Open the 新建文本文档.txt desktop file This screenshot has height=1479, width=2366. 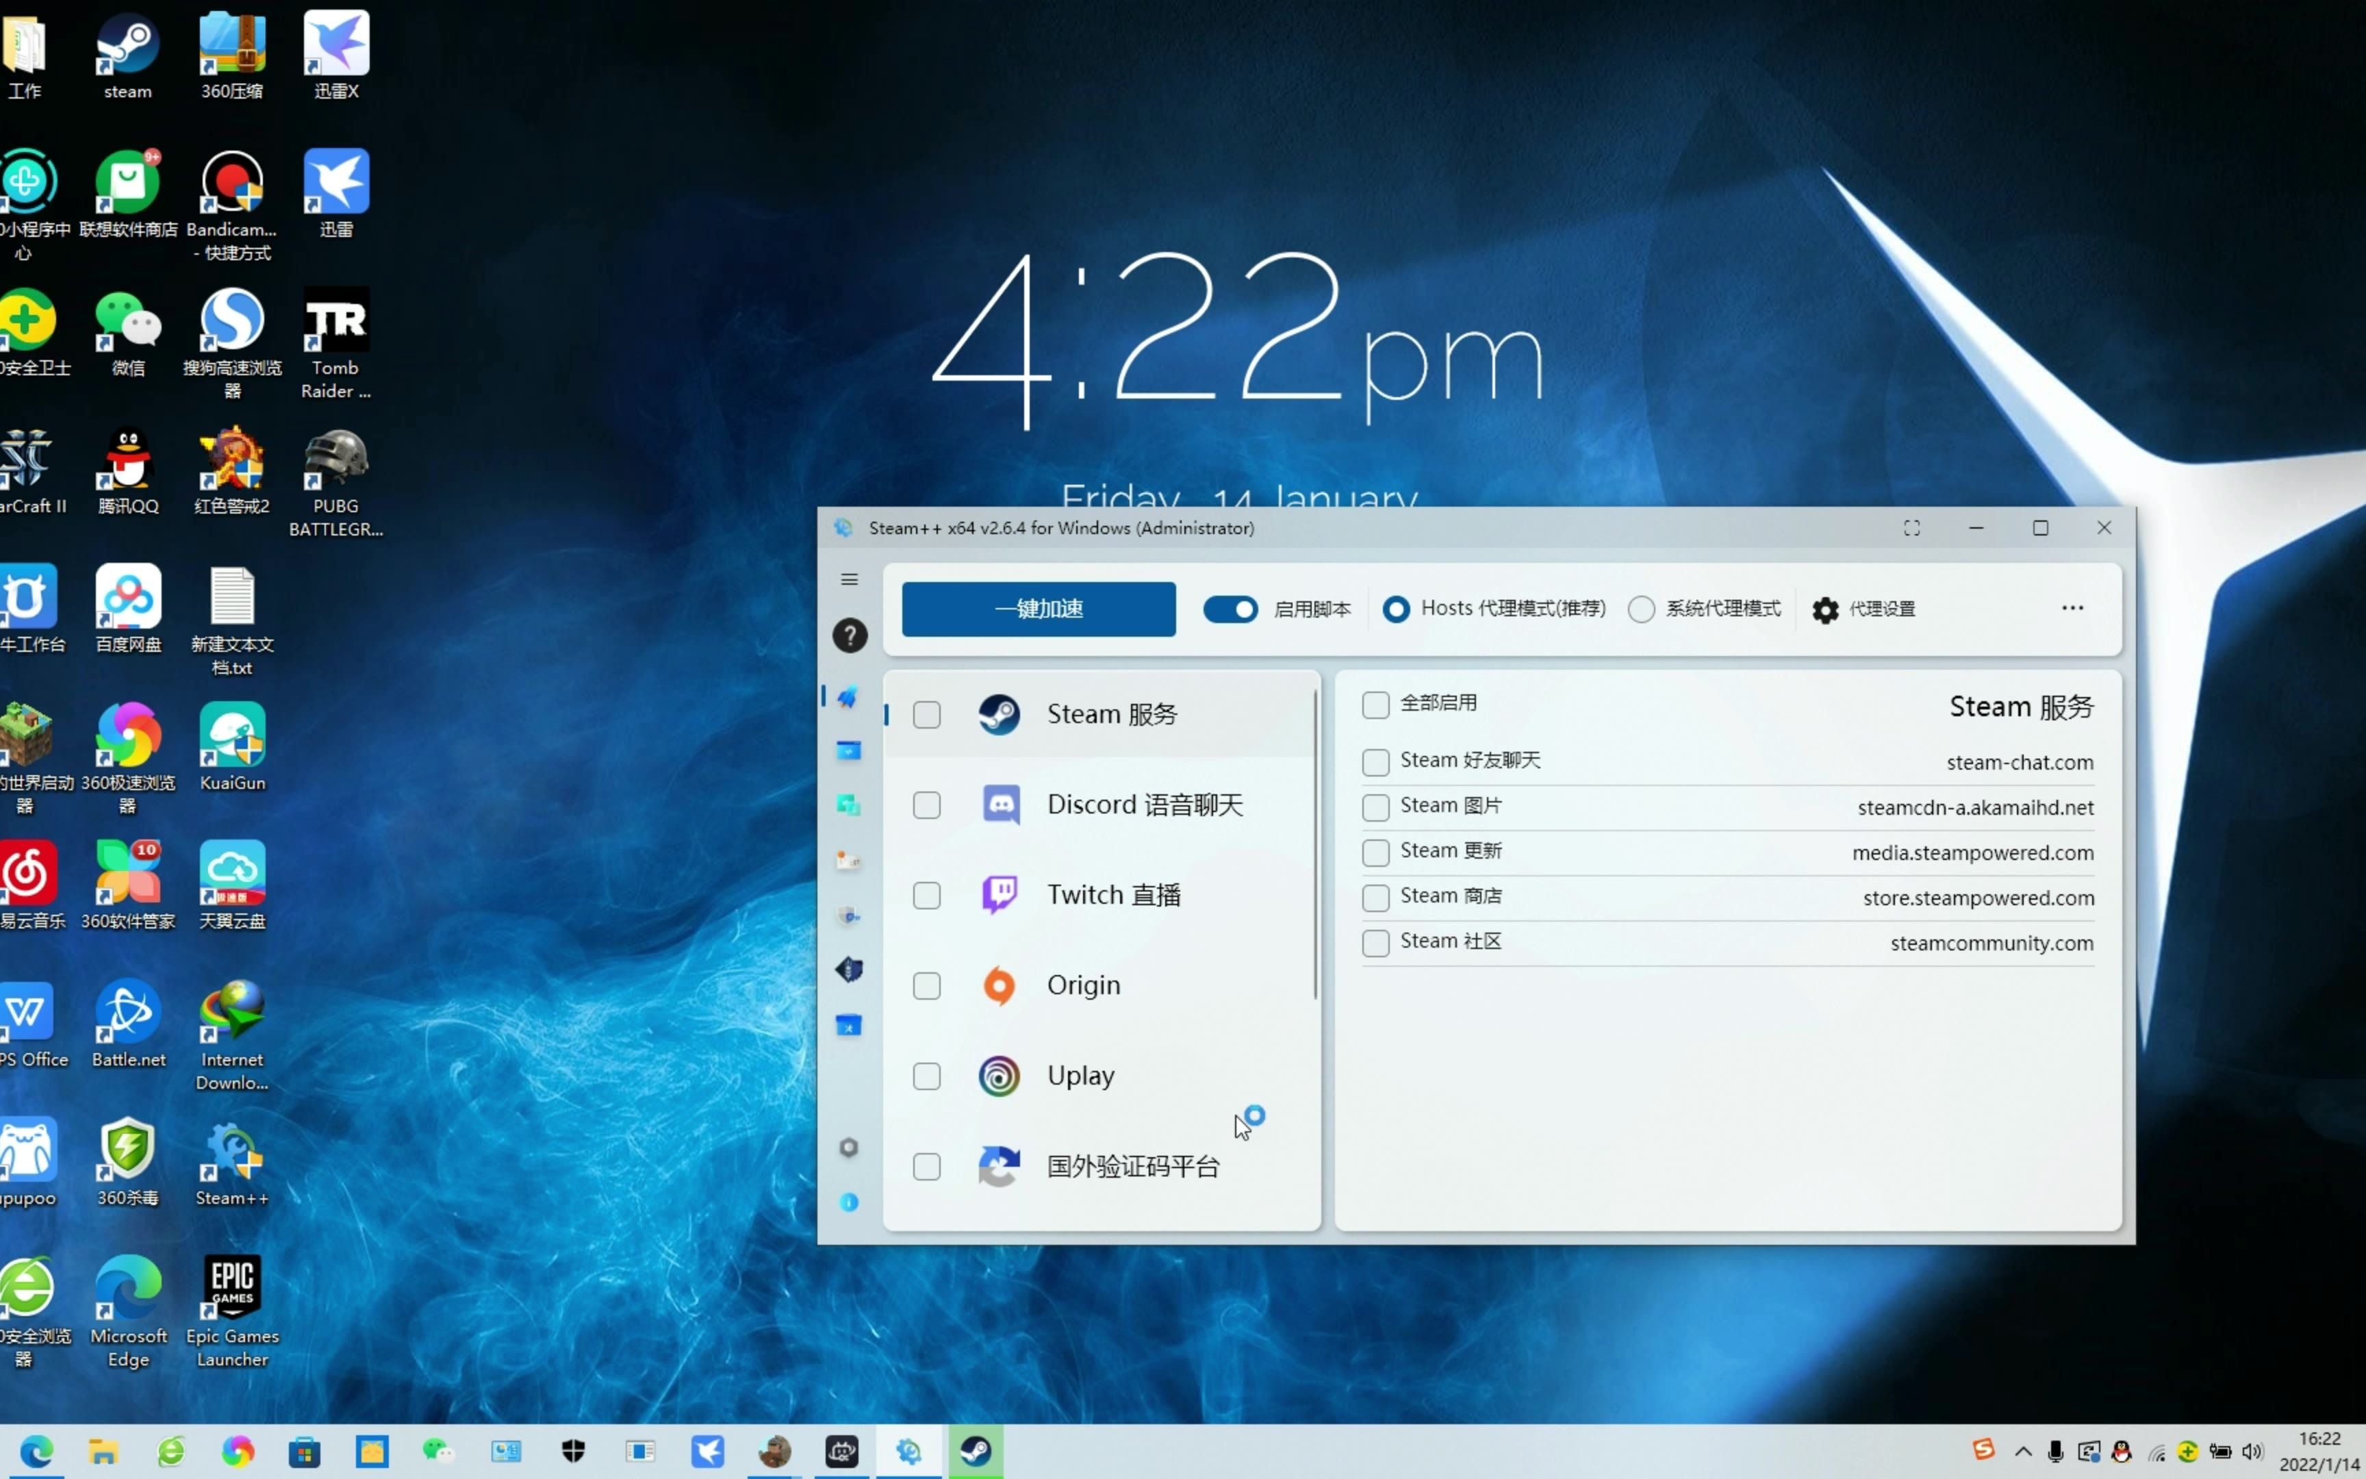click(x=231, y=621)
